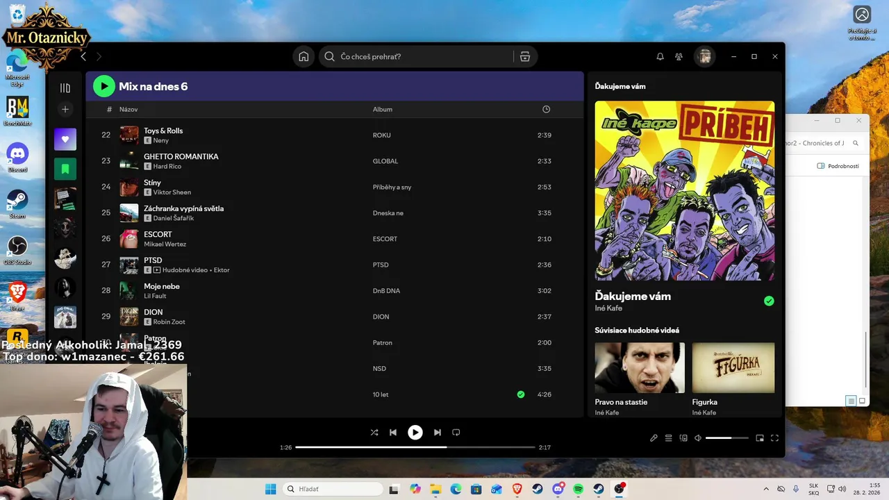Open Copilot from the taskbar
Screen dimensions: 889x500
point(415,489)
